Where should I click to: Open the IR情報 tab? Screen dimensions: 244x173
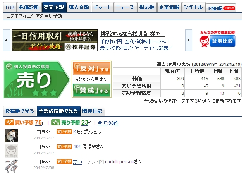point(221,8)
